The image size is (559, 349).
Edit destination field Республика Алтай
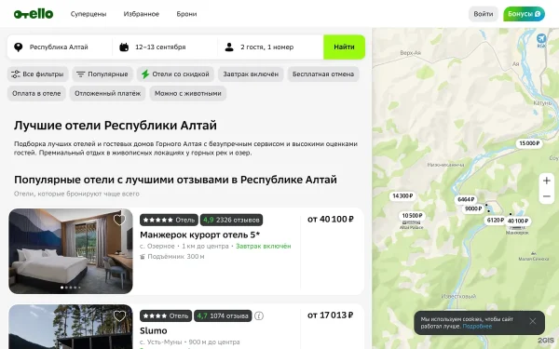click(x=59, y=47)
